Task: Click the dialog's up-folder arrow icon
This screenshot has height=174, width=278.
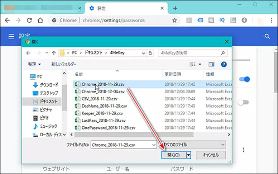Action: pos(52,53)
